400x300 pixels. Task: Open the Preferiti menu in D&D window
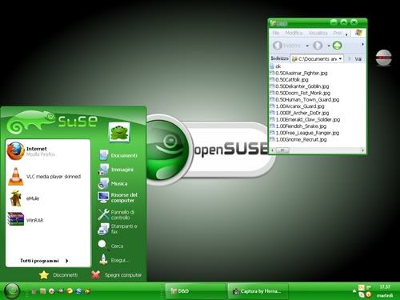pyautogui.click(x=338, y=33)
